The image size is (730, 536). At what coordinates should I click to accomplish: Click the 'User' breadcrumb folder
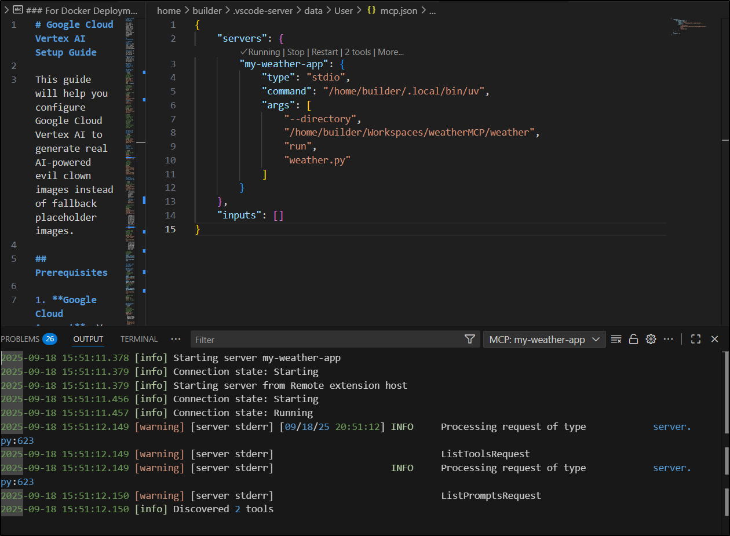(344, 10)
